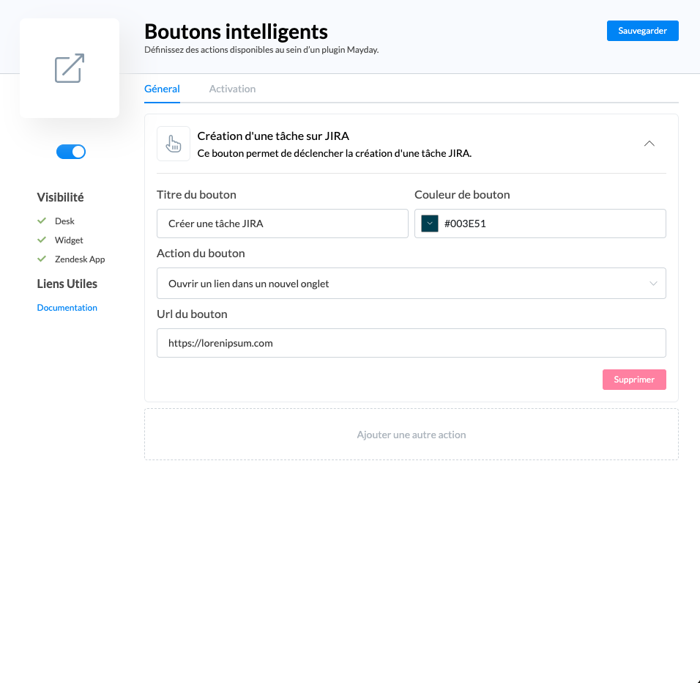Switch to the Activation tab
Image resolution: width=700 pixels, height=683 pixels.
(x=232, y=89)
